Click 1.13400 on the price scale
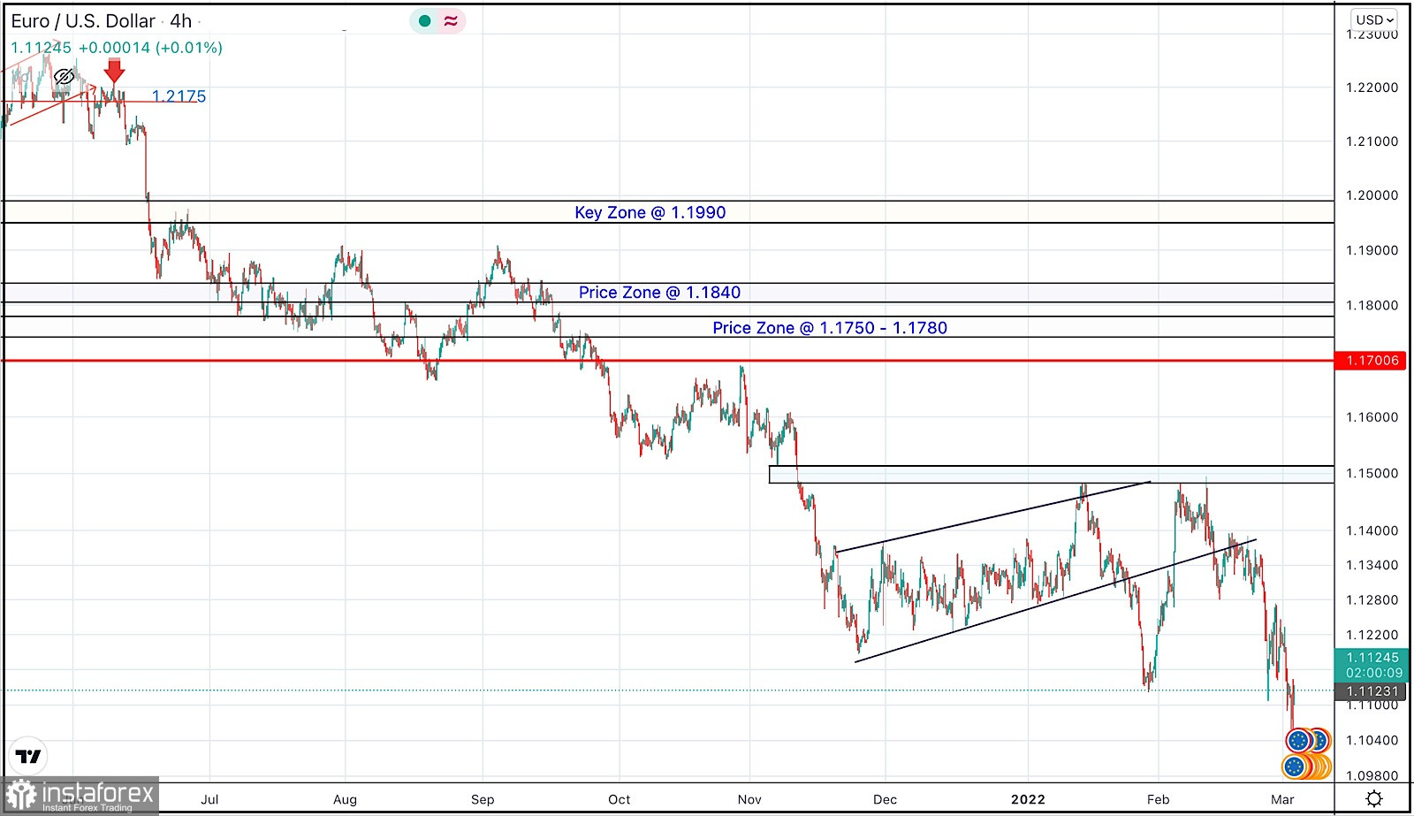Screen dimensions: 1414x816 pos(1372,566)
